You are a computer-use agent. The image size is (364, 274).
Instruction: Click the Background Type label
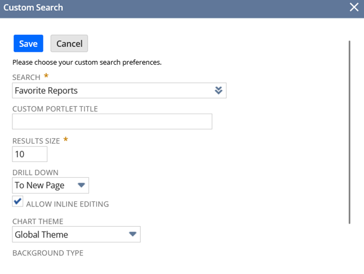[x=48, y=253]
